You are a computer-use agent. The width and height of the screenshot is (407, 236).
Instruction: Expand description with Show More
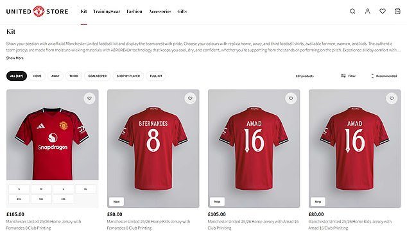pos(15,58)
